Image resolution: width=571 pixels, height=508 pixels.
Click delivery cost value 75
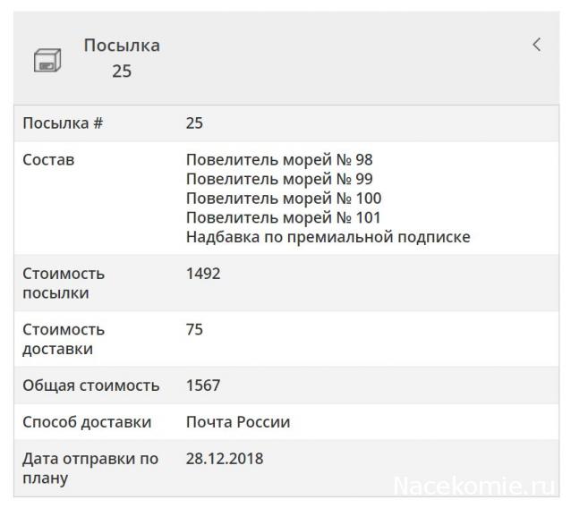click(x=194, y=330)
